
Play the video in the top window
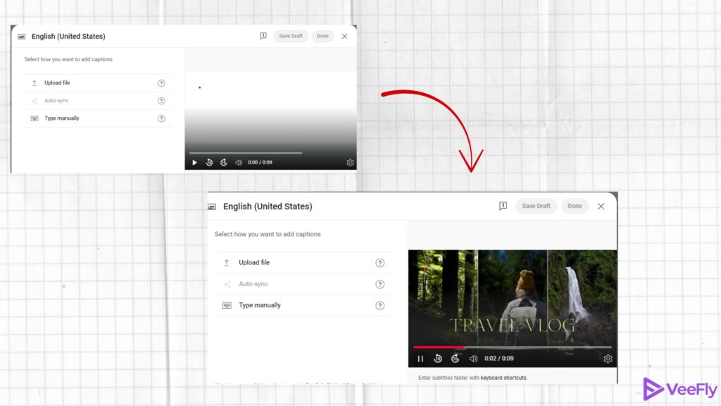coord(194,162)
